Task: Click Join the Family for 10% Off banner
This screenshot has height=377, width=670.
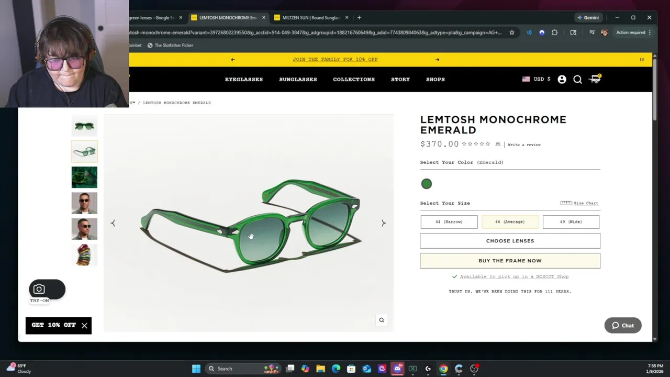Action: coord(335,59)
